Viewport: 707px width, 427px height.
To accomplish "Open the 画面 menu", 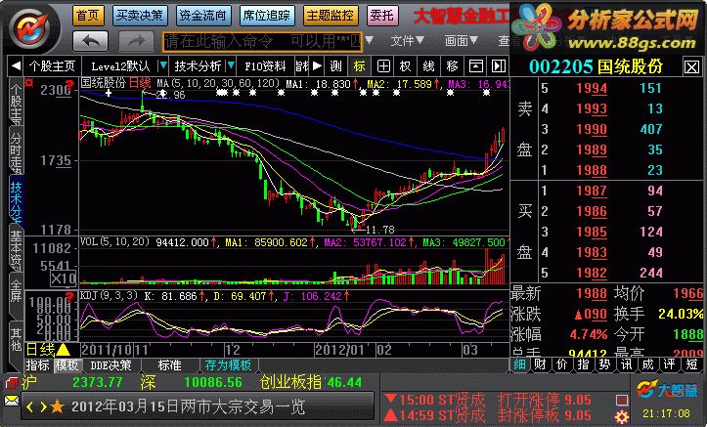I will (461, 41).
